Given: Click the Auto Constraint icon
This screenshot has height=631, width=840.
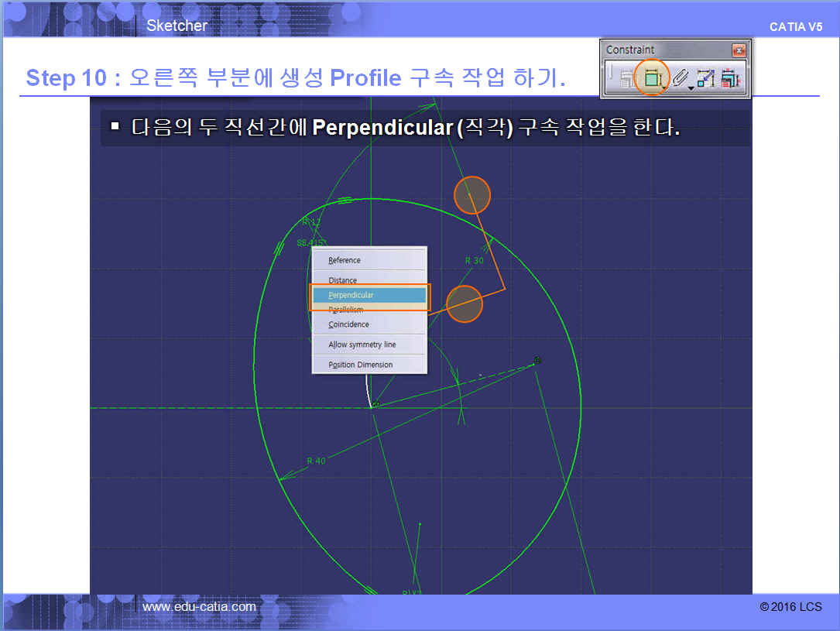Looking at the screenshot, I should 705,78.
